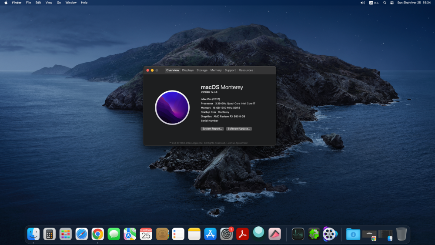The height and width of the screenshot is (245, 435).
Task: Open Activity Monitor in the dock
Action: (298, 234)
